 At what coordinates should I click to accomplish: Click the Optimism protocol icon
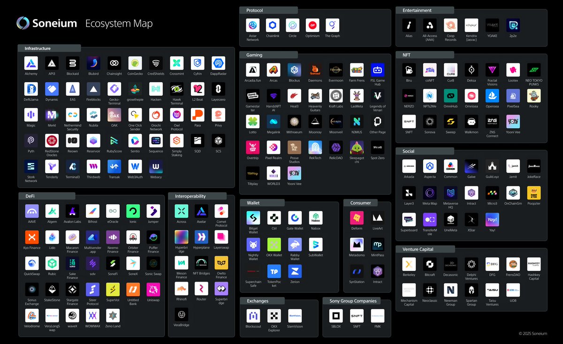click(312, 25)
